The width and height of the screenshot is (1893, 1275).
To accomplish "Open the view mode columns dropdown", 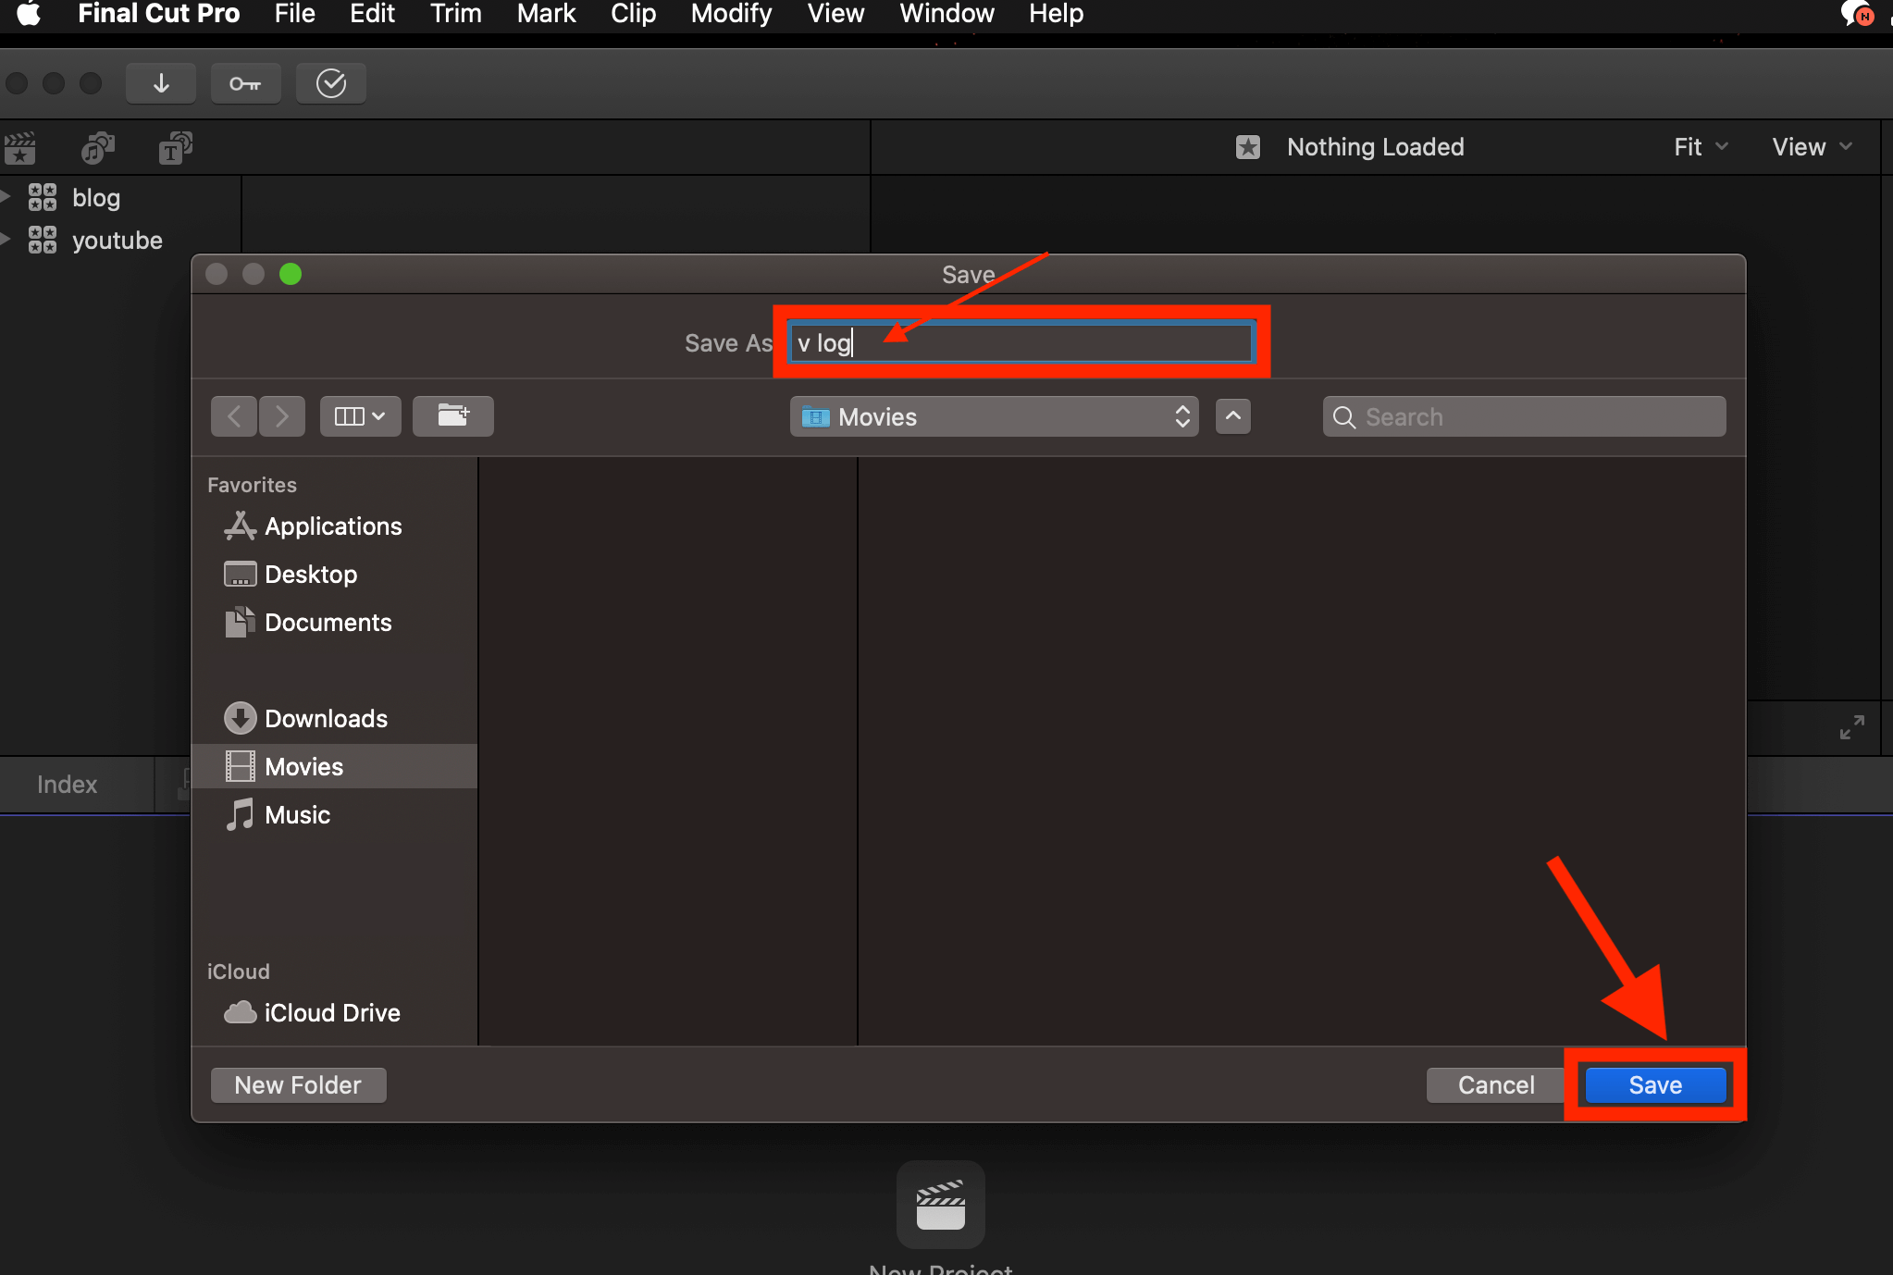I will [360, 416].
